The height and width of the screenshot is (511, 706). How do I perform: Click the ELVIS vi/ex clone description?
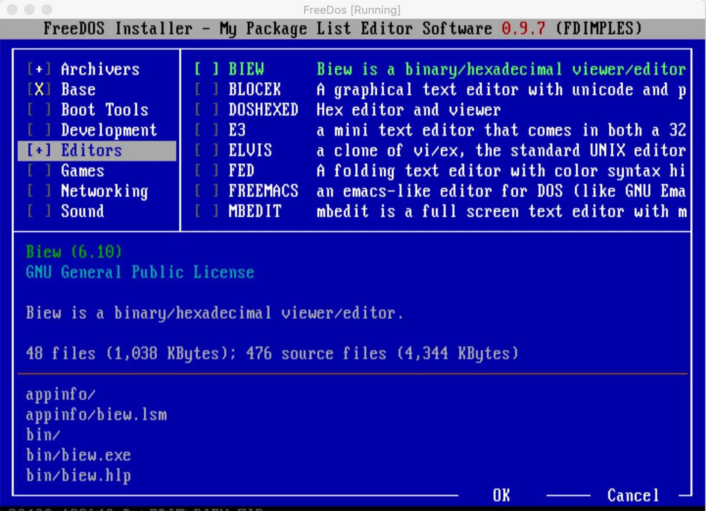[502, 151]
